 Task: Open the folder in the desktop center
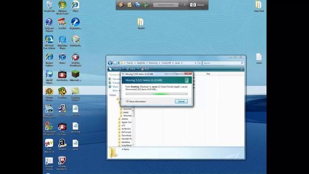pyautogui.click(x=140, y=24)
